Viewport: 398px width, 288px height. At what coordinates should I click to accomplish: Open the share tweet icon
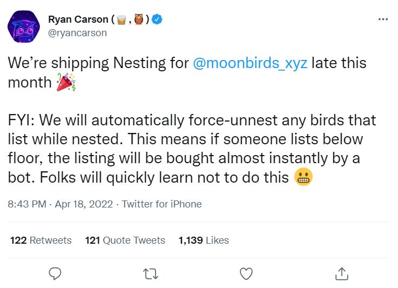pos(341,273)
